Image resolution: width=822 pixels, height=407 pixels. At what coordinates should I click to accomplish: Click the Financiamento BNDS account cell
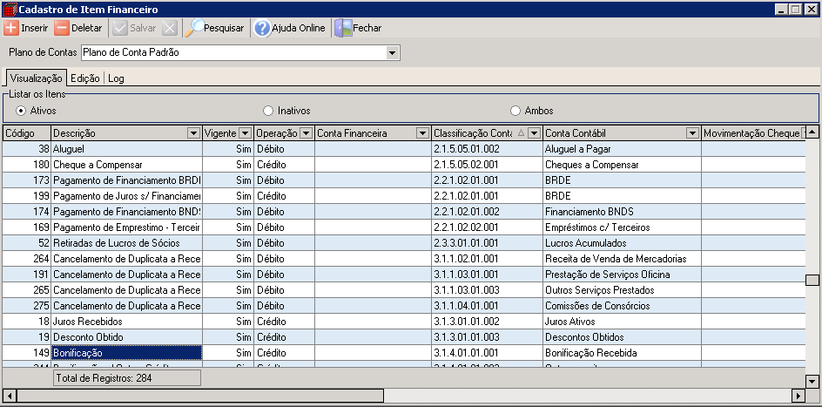(623, 212)
